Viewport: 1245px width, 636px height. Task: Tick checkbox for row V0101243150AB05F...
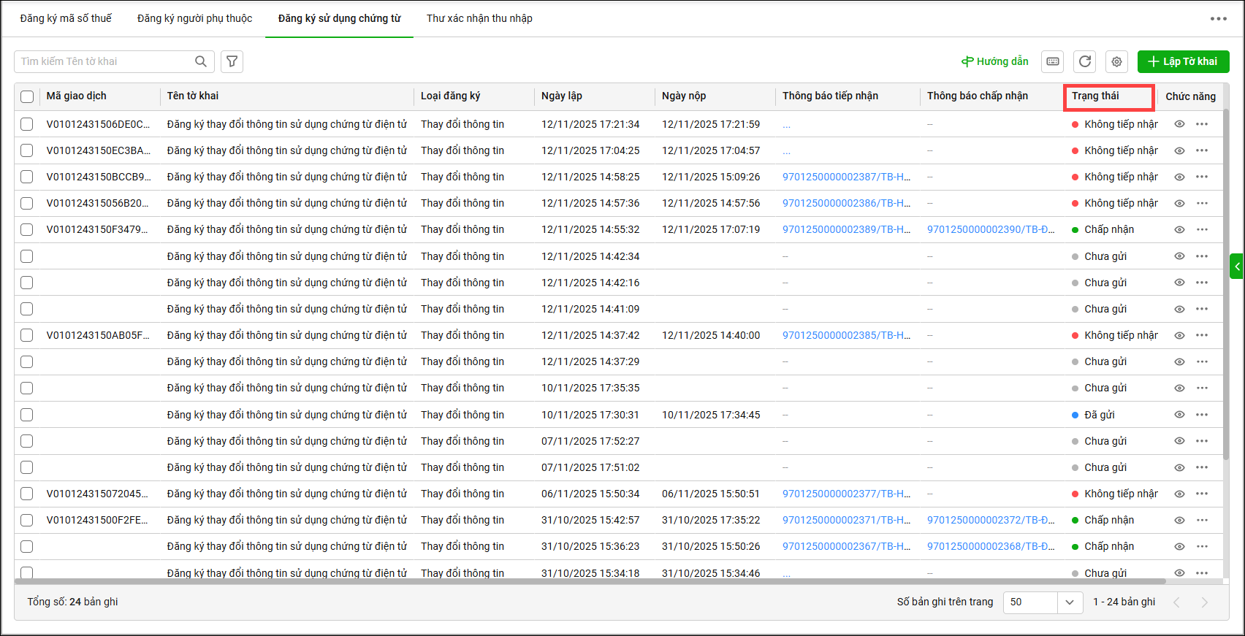[27, 335]
